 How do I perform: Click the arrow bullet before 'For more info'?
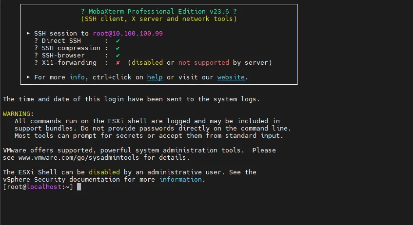pyautogui.click(x=29, y=77)
